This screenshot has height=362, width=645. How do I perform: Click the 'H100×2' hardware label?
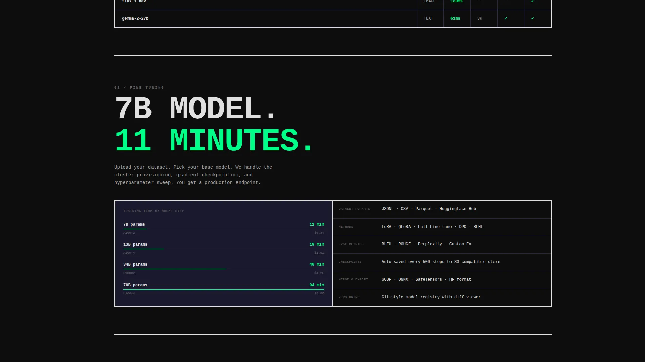[x=129, y=273]
